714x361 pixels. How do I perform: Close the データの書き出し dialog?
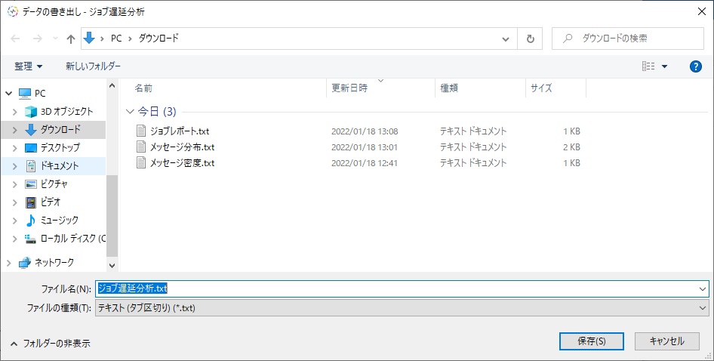point(702,12)
